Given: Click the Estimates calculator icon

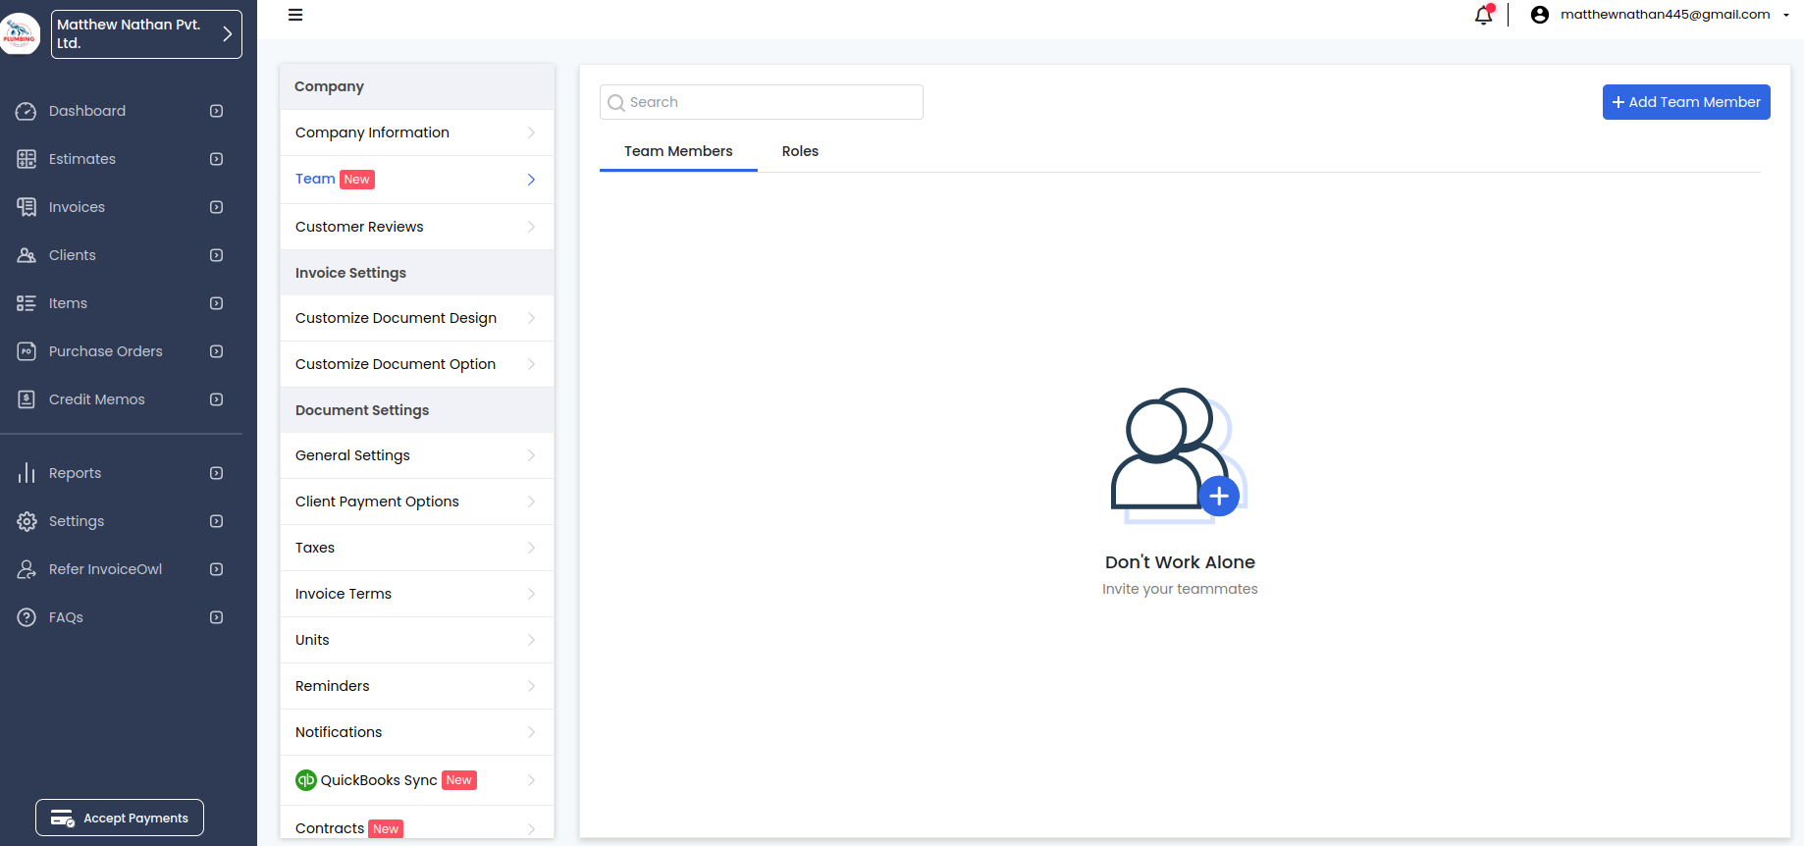Looking at the screenshot, I should pyautogui.click(x=27, y=159).
